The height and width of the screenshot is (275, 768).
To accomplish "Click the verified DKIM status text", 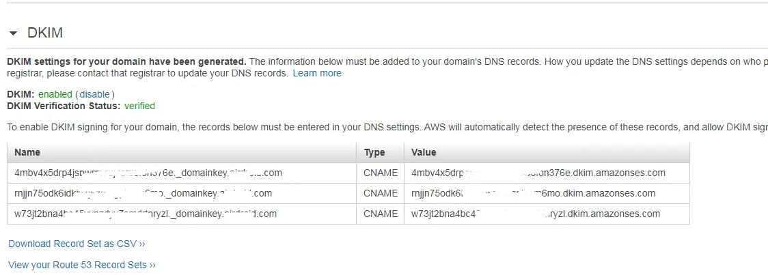I will [139, 106].
